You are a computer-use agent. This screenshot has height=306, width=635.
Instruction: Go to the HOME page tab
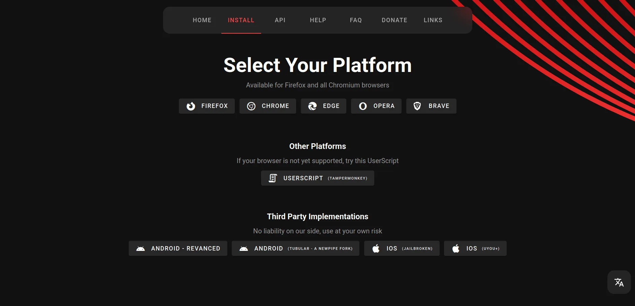coord(202,20)
